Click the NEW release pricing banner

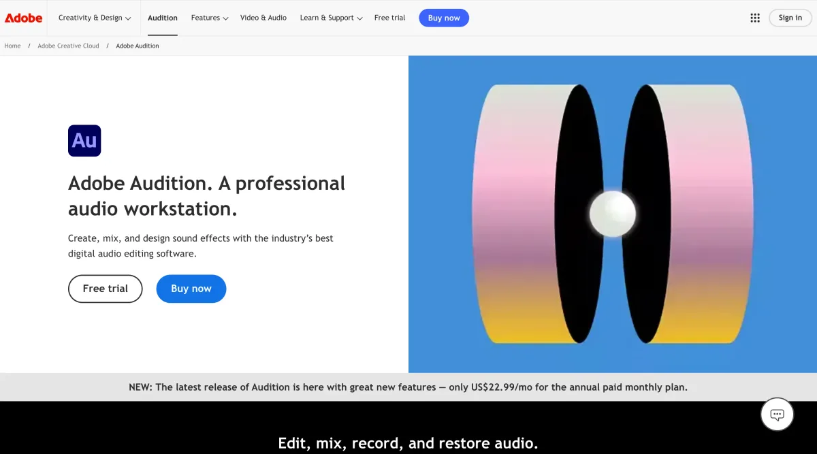pyautogui.click(x=408, y=387)
